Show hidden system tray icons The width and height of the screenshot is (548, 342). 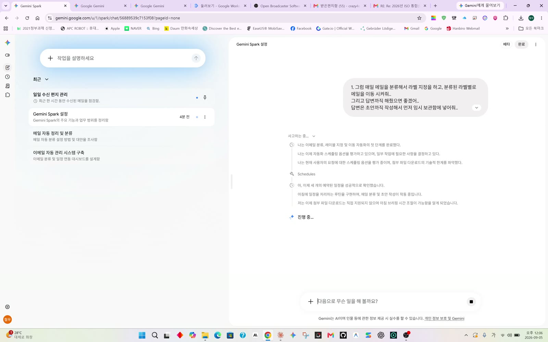[x=466, y=335]
